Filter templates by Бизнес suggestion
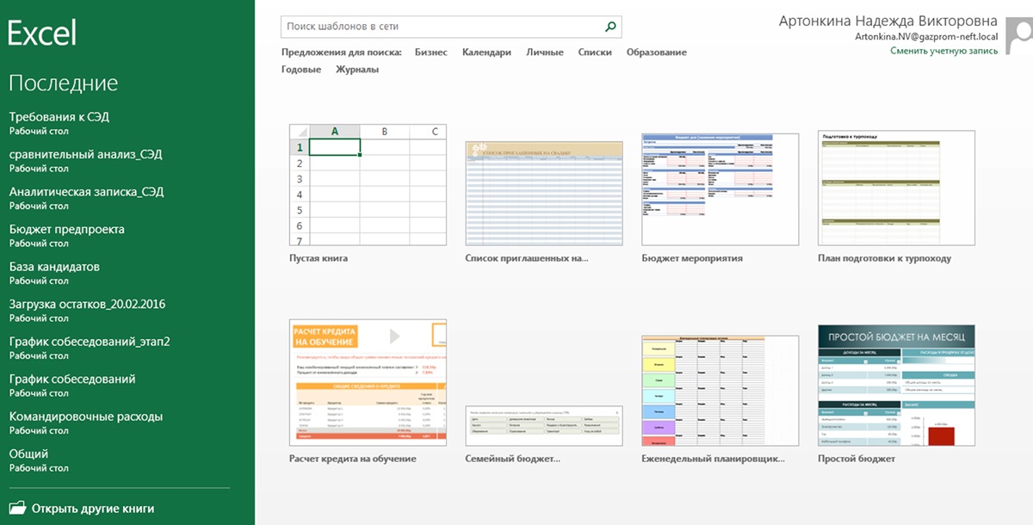 (430, 52)
